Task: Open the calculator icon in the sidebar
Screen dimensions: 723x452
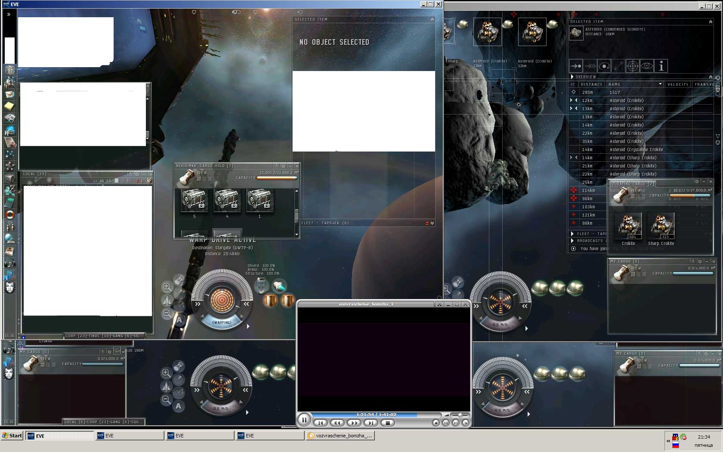Action: coord(9,202)
